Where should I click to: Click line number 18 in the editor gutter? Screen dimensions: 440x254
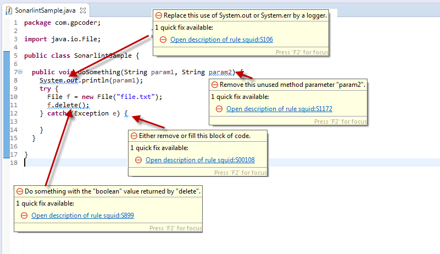(14, 163)
